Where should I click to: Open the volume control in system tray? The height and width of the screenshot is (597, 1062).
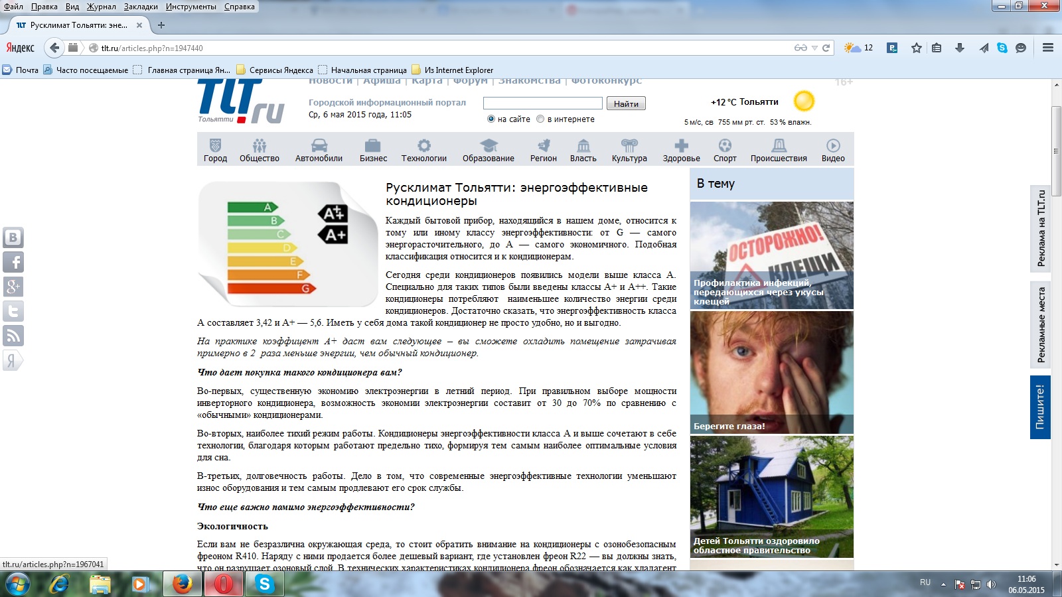coord(991,584)
